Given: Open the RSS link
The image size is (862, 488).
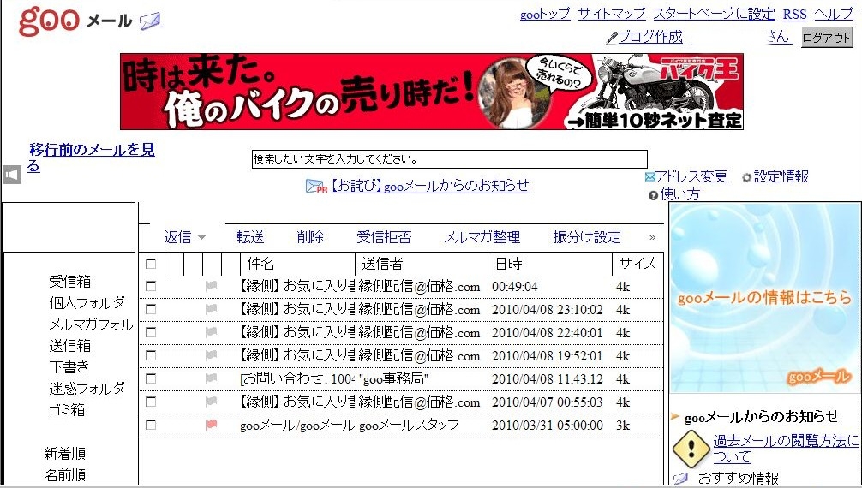Looking at the screenshot, I should (795, 15).
